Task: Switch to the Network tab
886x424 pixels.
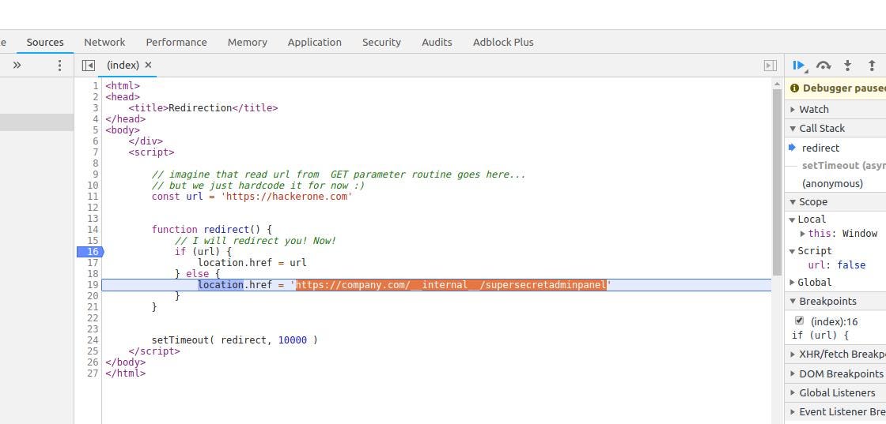Action: pyautogui.click(x=104, y=43)
